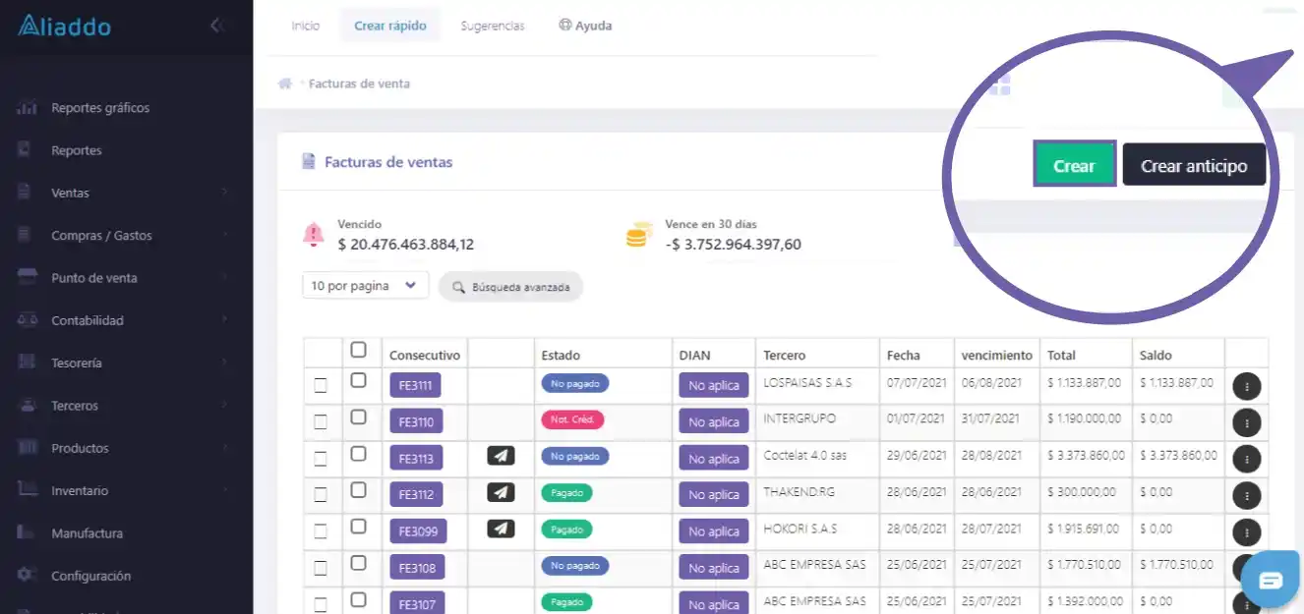Click the Contabilidad sidebar icon
Viewport: 1304px width, 614px height.
(27, 320)
